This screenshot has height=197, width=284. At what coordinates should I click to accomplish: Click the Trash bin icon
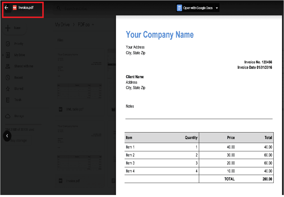tap(8, 100)
